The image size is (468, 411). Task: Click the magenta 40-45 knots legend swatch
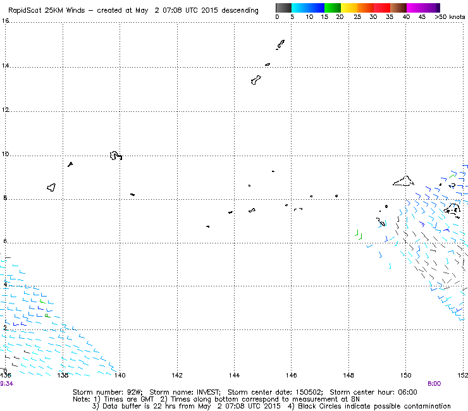(415, 8)
